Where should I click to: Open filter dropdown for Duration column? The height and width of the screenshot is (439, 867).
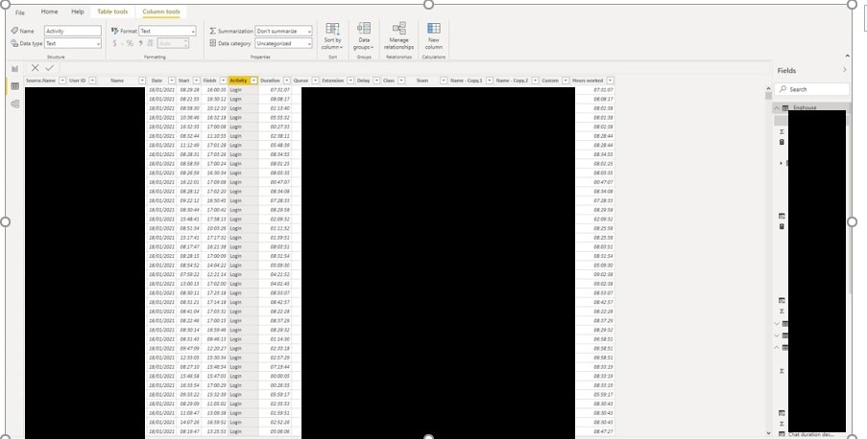[x=286, y=81]
